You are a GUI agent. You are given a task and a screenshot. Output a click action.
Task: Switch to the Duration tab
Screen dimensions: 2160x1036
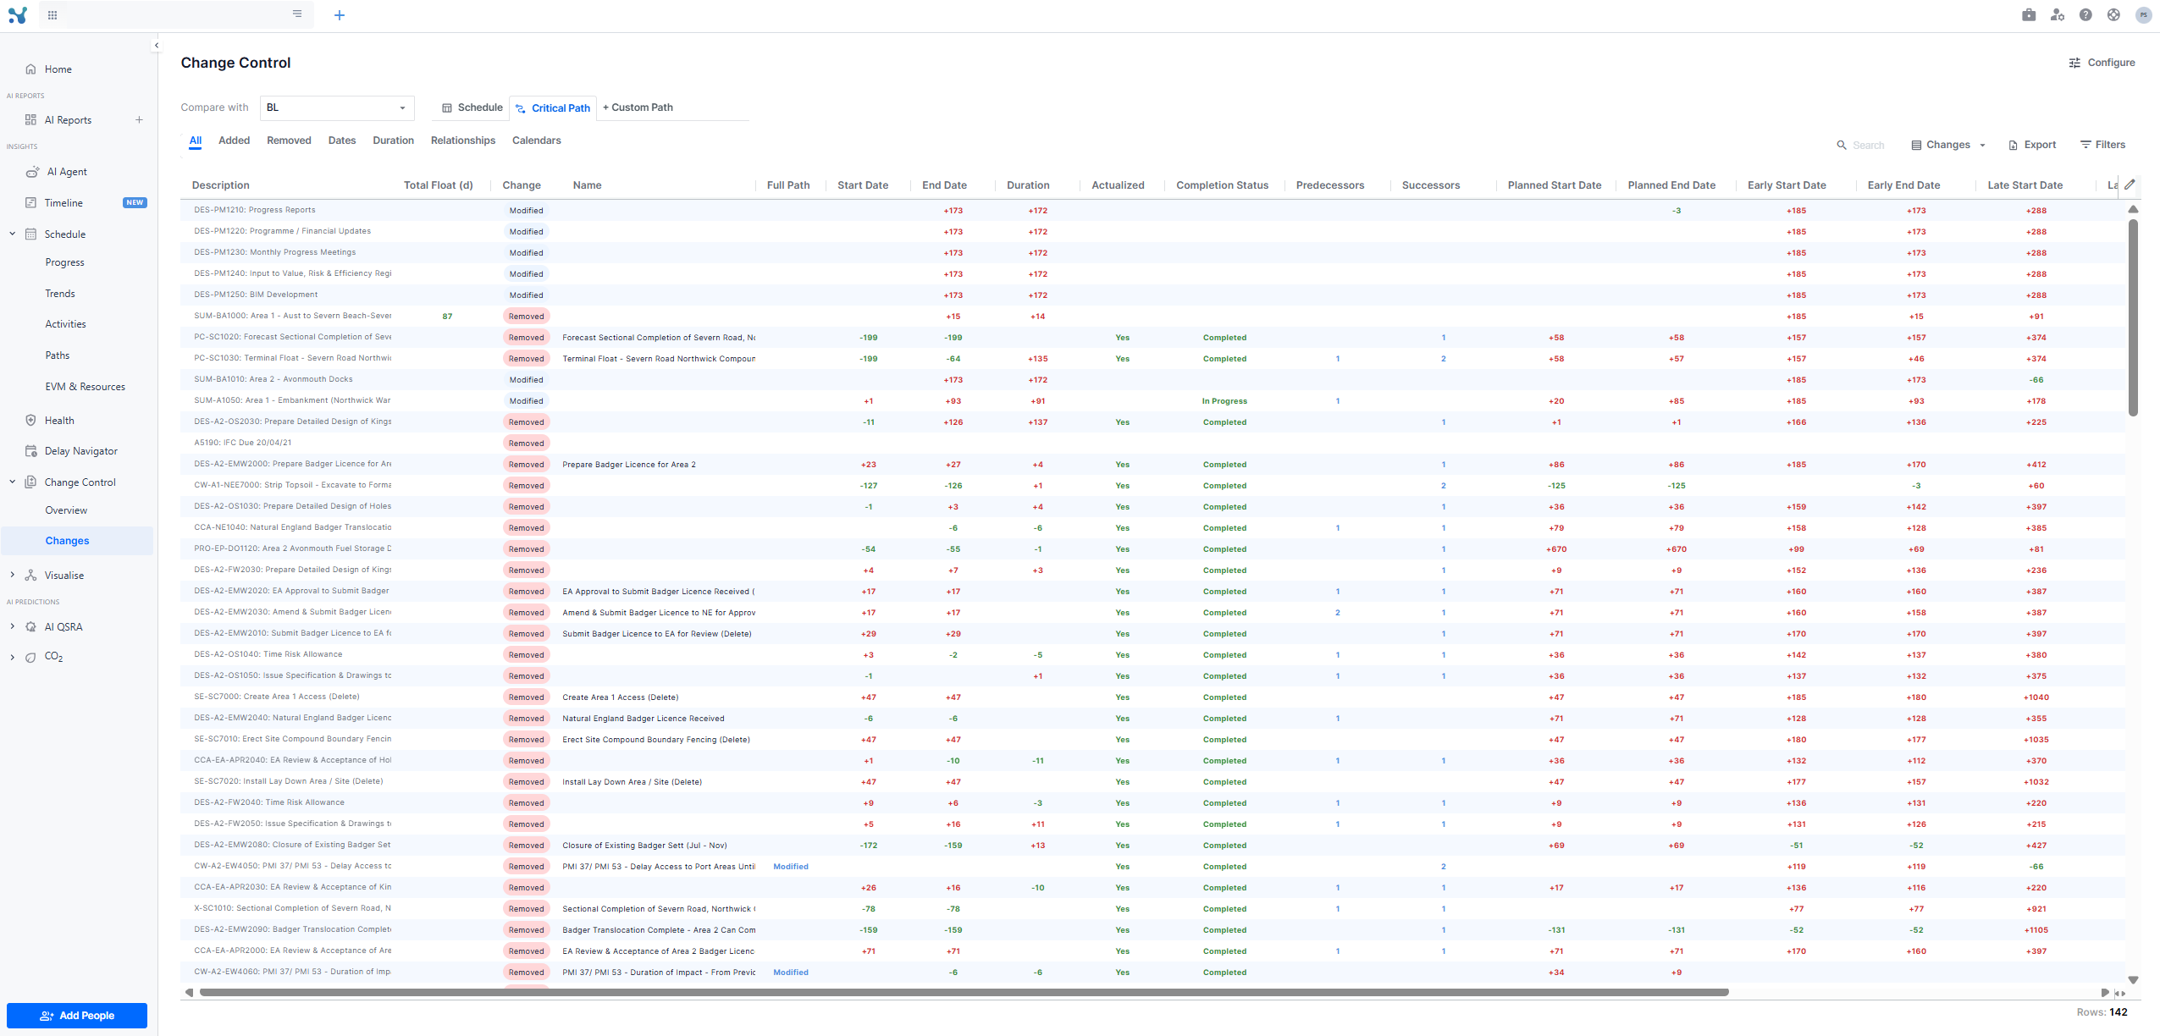pyautogui.click(x=394, y=141)
